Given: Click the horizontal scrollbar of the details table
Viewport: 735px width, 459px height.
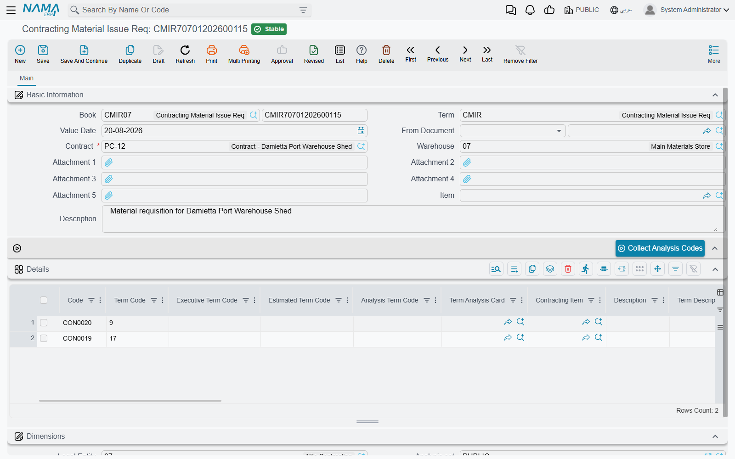Looking at the screenshot, I should pyautogui.click(x=130, y=401).
